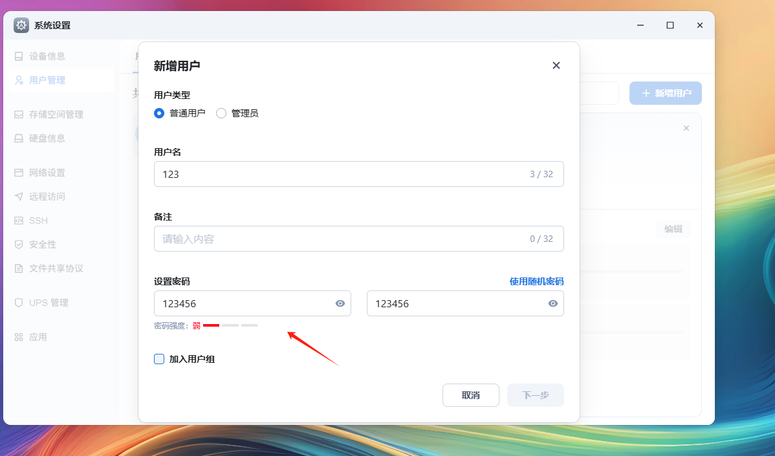
Task: Close the System Settings window
Action: (700, 25)
